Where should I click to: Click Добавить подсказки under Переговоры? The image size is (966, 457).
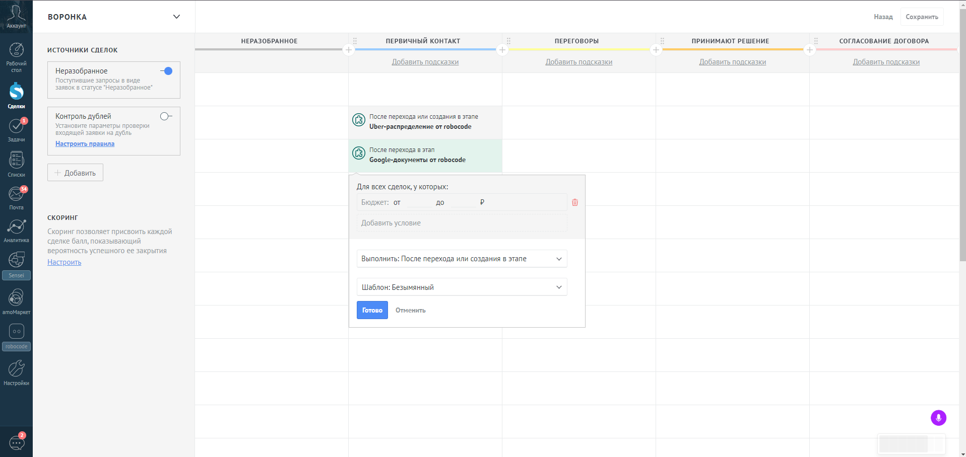pos(579,62)
